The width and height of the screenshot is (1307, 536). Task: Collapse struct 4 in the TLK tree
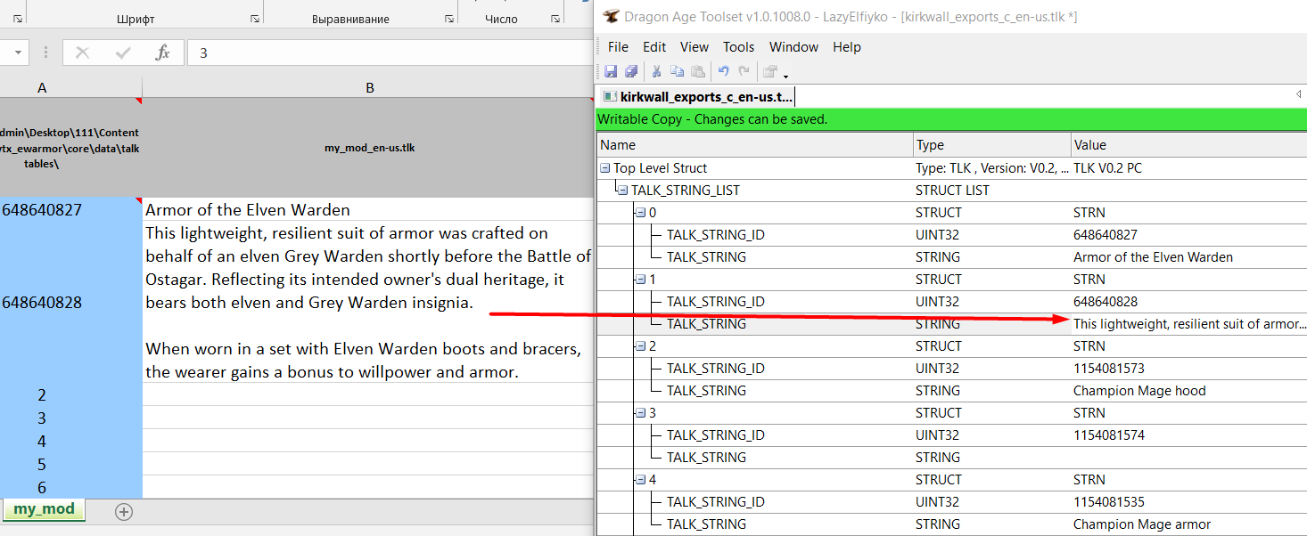coord(640,480)
